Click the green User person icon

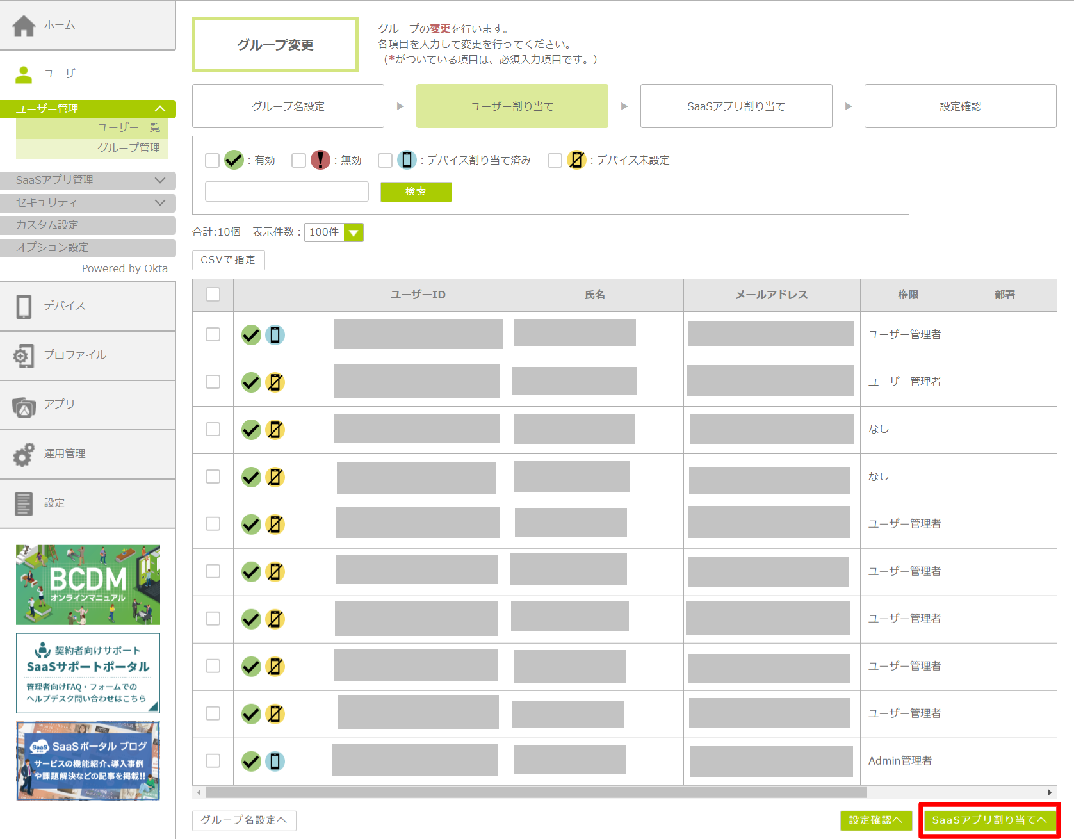coord(24,75)
